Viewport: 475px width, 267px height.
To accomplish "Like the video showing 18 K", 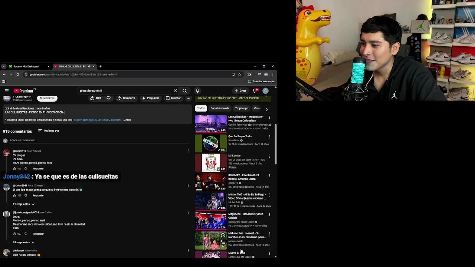I will [x=96, y=98].
